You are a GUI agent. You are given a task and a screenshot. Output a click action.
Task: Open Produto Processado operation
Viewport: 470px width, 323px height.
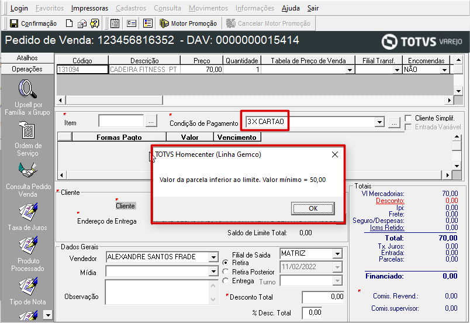(x=28, y=254)
